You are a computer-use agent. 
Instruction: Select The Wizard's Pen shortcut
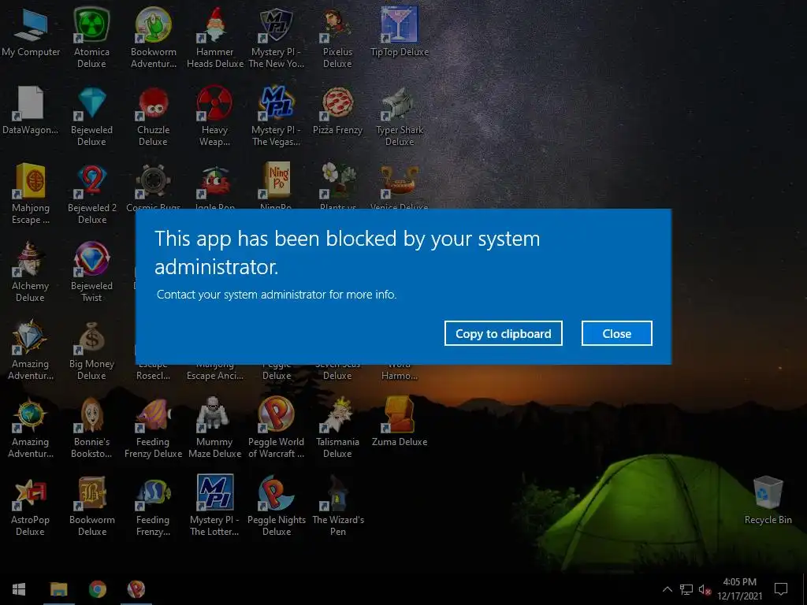click(337, 506)
